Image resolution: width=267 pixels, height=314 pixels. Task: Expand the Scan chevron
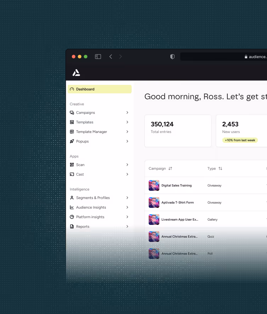point(127,165)
